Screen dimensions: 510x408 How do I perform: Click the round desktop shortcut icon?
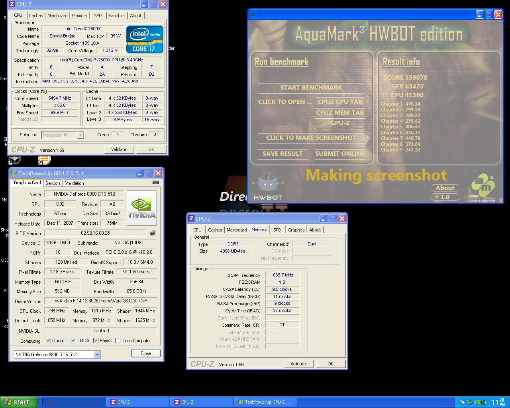(15, 159)
